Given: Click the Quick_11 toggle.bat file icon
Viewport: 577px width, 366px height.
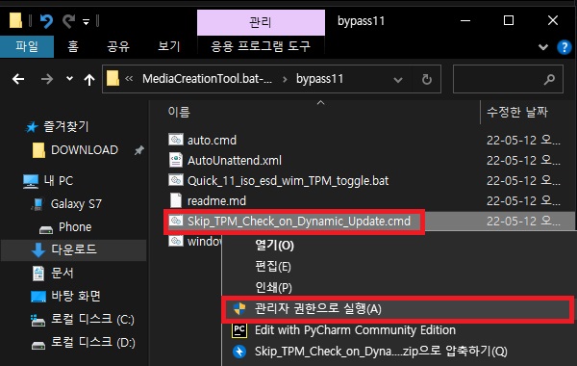Looking at the screenshot, I should click(176, 180).
